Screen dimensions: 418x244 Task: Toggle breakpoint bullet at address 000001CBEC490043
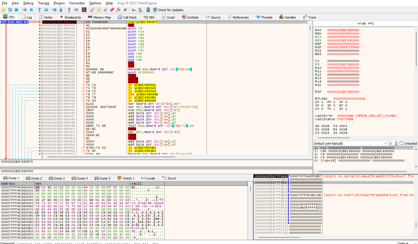pos(40,110)
